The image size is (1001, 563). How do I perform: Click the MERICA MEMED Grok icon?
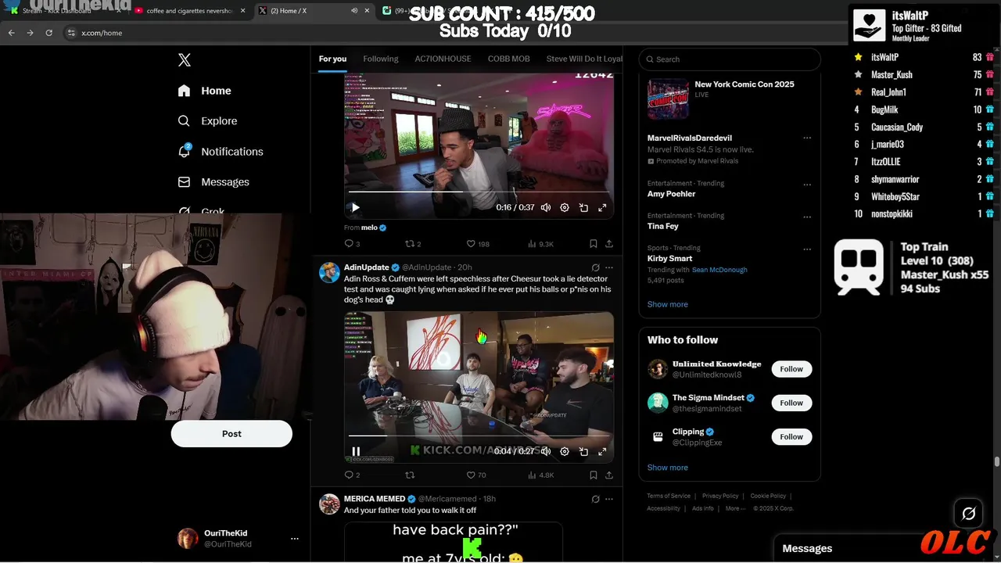pos(595,499)
